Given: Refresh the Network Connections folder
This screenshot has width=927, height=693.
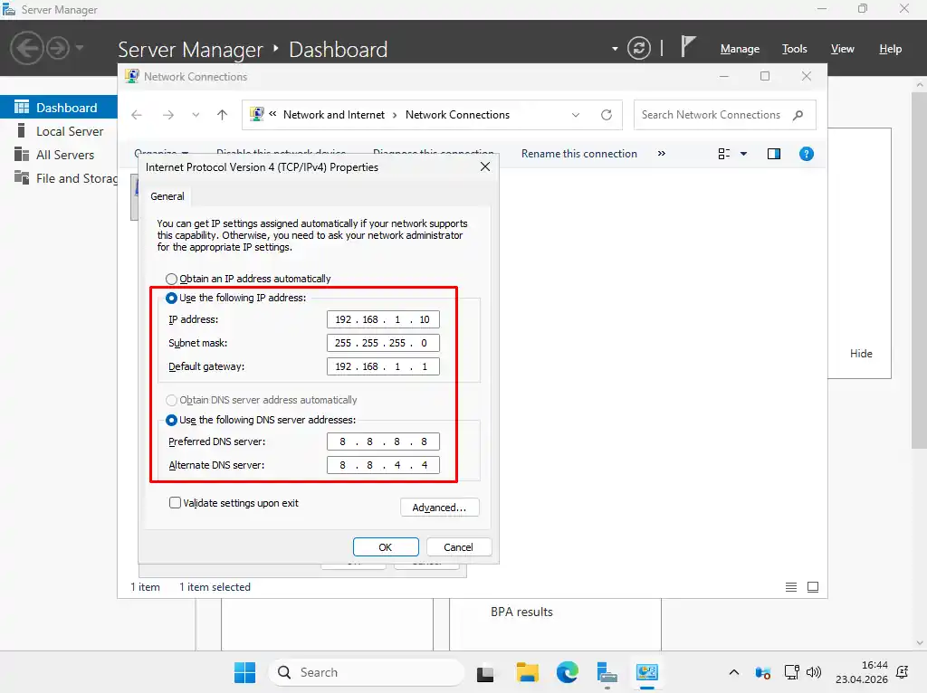Looking at the screenshot, I should (606, 115).
